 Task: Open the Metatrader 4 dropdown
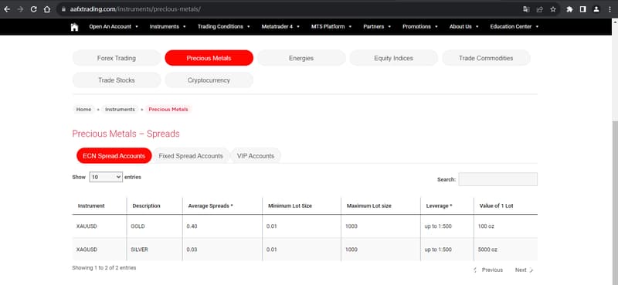(280, 27)
